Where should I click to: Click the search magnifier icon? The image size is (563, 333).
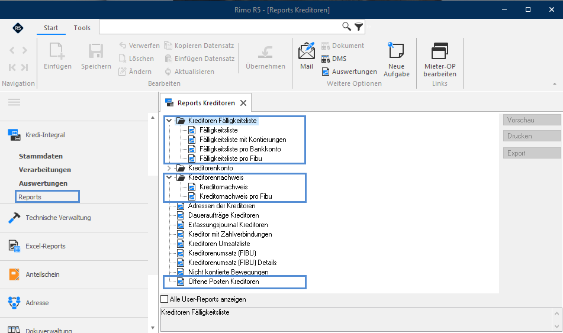(346, 27)
